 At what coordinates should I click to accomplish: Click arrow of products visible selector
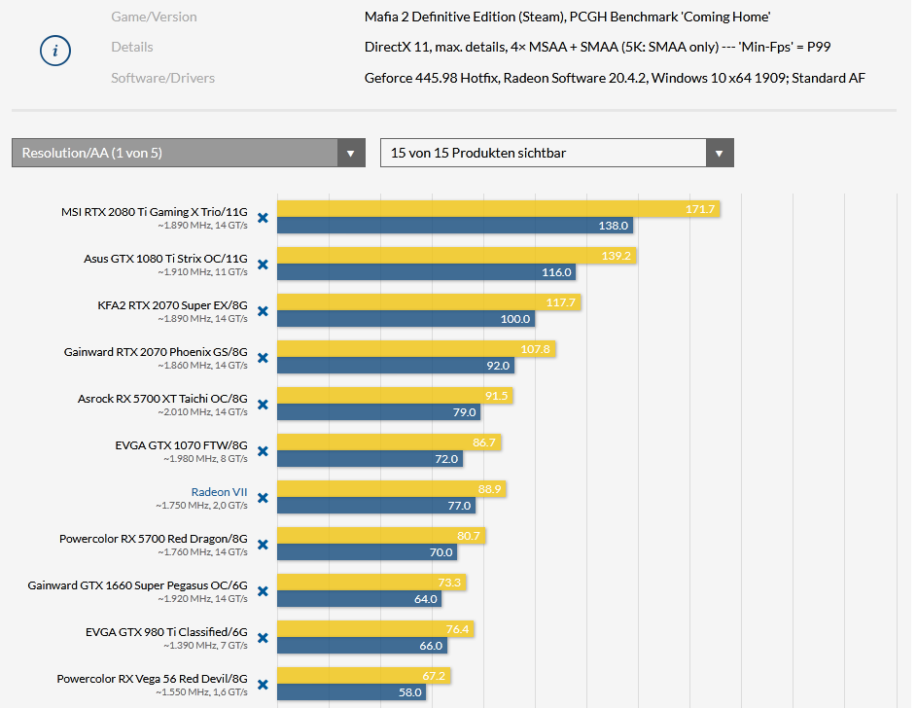(x=720, y=154)
